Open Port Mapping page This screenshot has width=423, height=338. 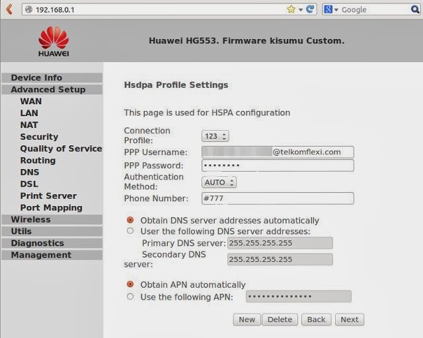(52, 208)
